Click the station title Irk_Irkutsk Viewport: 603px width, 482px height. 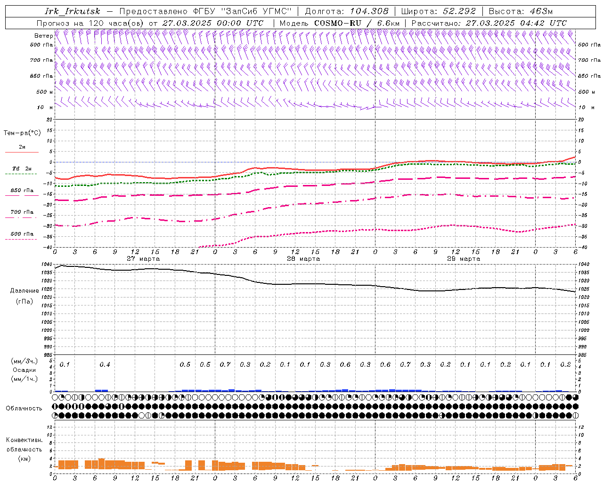tap(72, 11)
